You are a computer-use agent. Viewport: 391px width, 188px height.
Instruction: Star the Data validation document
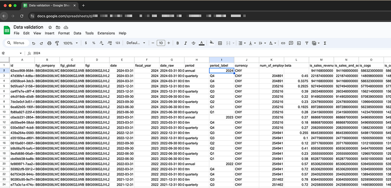coord(50,27)
